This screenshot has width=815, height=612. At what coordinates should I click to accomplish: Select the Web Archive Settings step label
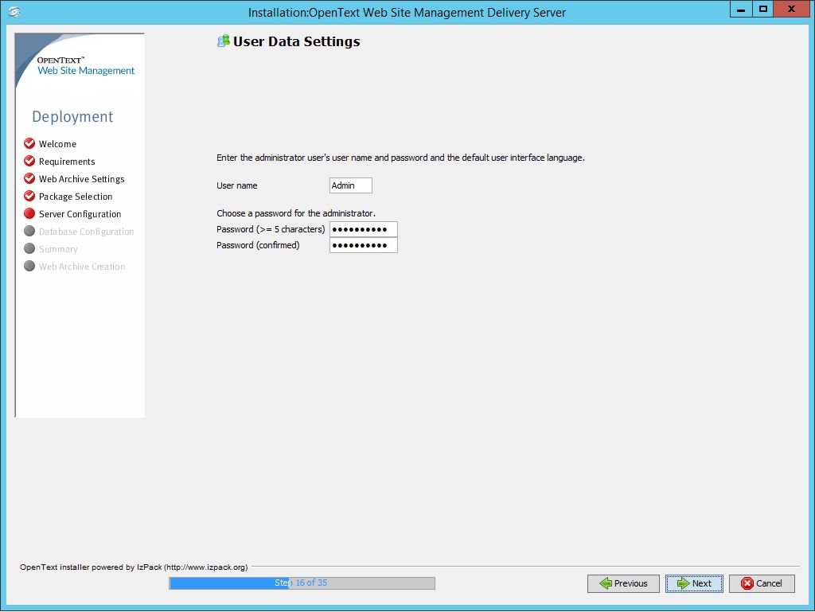click(82, 179)
